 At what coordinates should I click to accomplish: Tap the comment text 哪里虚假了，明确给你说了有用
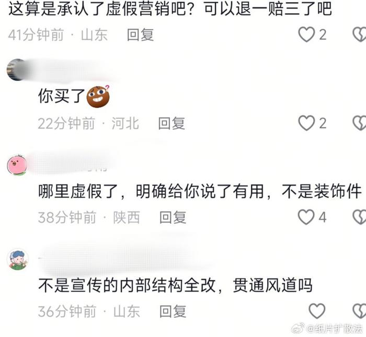point(151,191)
